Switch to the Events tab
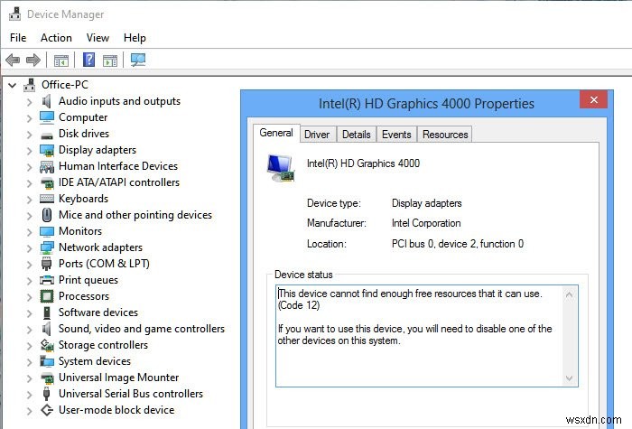 tap(396, 135)
